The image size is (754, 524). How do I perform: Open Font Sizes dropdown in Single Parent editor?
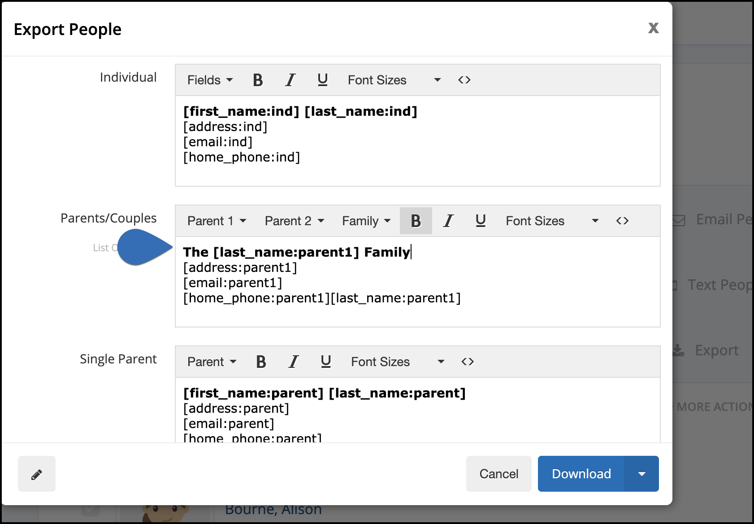point(397,362)
